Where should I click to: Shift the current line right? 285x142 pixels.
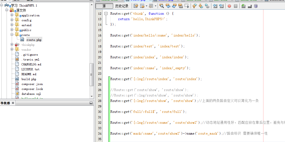pos(221,6)
